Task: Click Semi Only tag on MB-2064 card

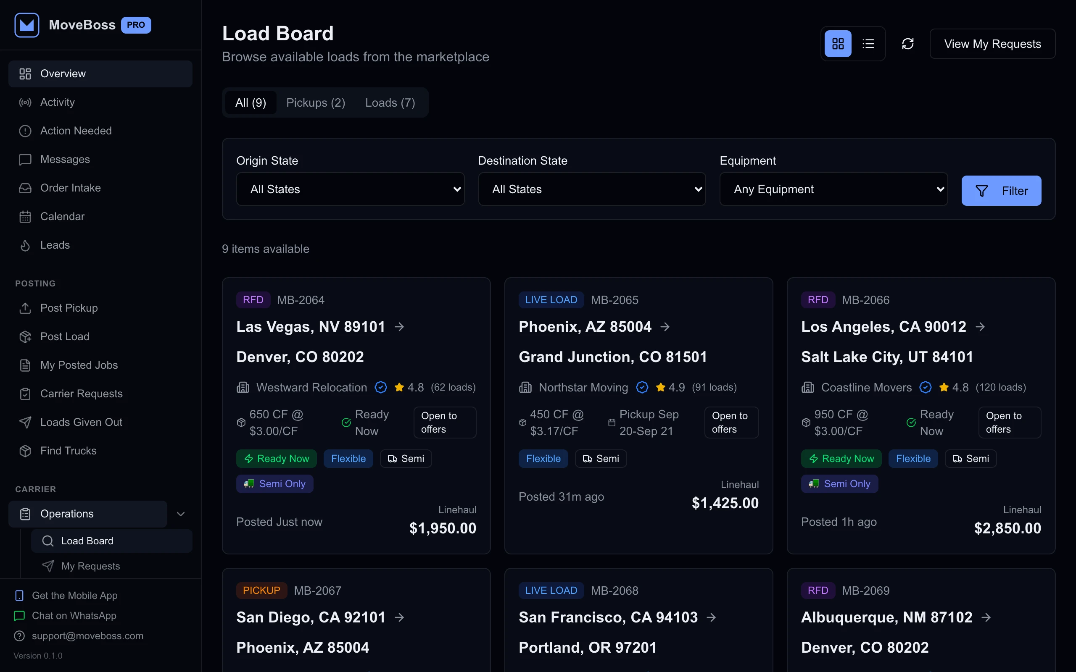Action: 275,484
